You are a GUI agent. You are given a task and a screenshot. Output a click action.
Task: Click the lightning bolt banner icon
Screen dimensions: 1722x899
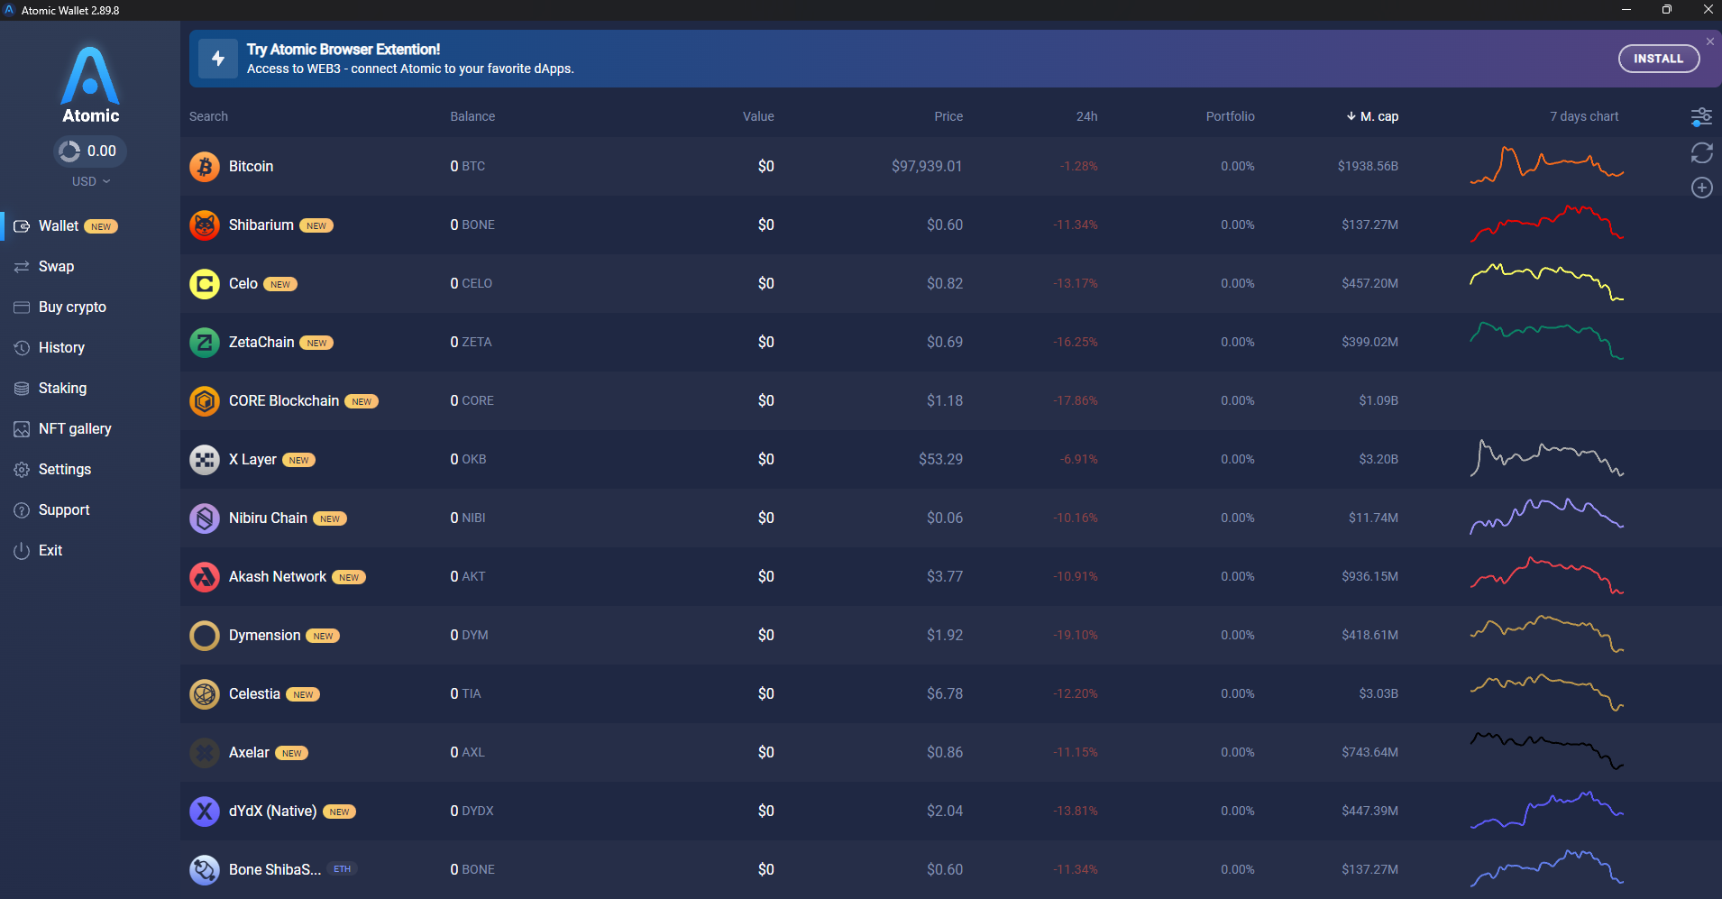point(218,59)
